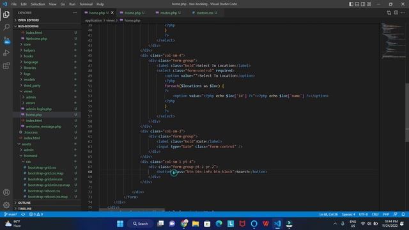Open the Go menu
The image size is (409, 230).
[63, 4]
